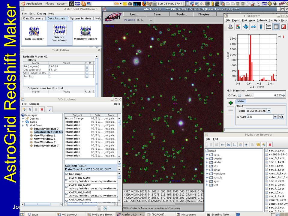Switch to the Data Discovery tab

pos(33,18)
